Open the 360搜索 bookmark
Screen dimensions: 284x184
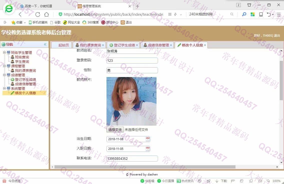click(90, 22)
